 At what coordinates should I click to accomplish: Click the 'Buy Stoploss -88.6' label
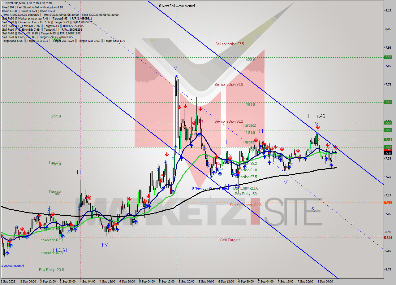246,205
